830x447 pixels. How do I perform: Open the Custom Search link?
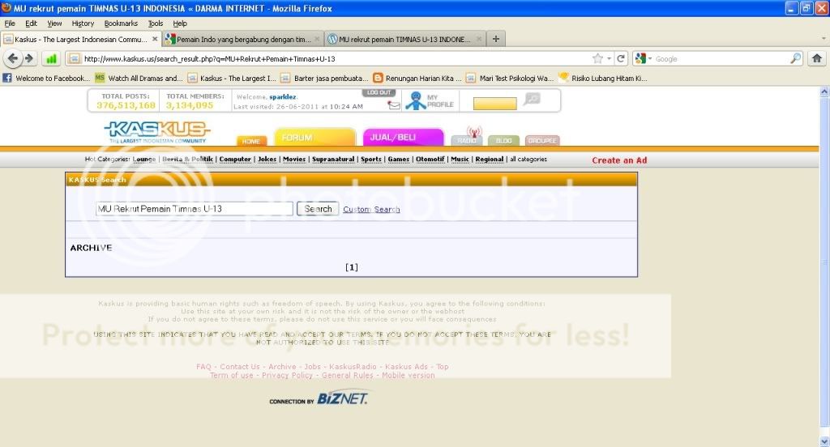(371, 210)
